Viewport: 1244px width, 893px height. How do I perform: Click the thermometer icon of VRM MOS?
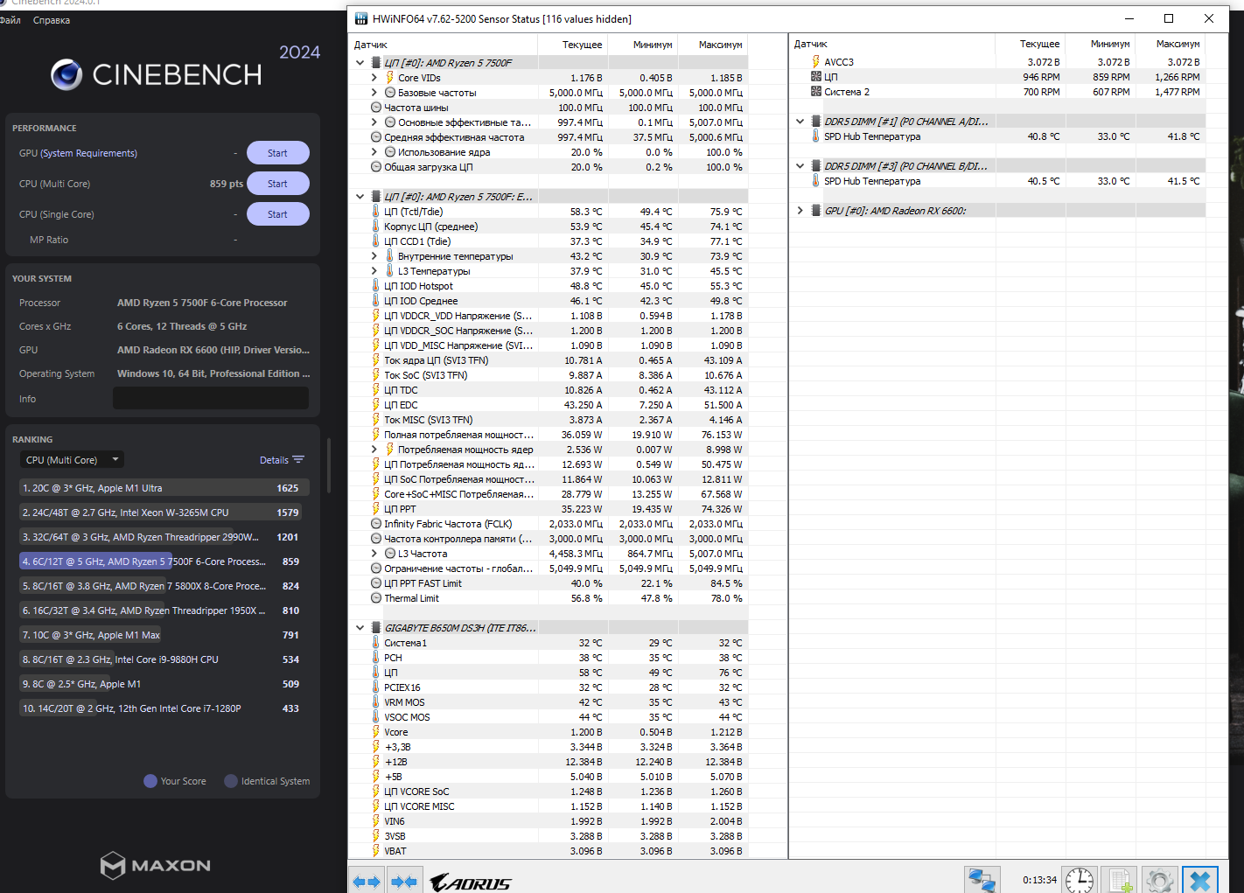pyautogui.click(x=376, y=702)
